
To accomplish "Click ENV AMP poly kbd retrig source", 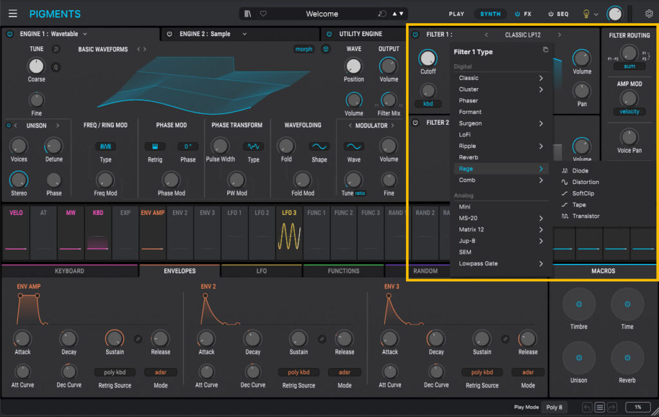I will tap(115, 373).
